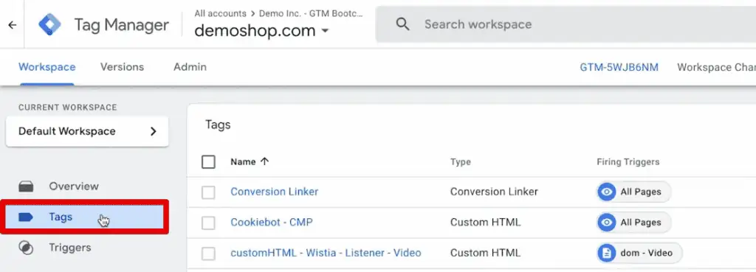Click the CURRENT WORKSPACE label
The width and height of the screenshot is (756, 272).
(x=67, y=107)
